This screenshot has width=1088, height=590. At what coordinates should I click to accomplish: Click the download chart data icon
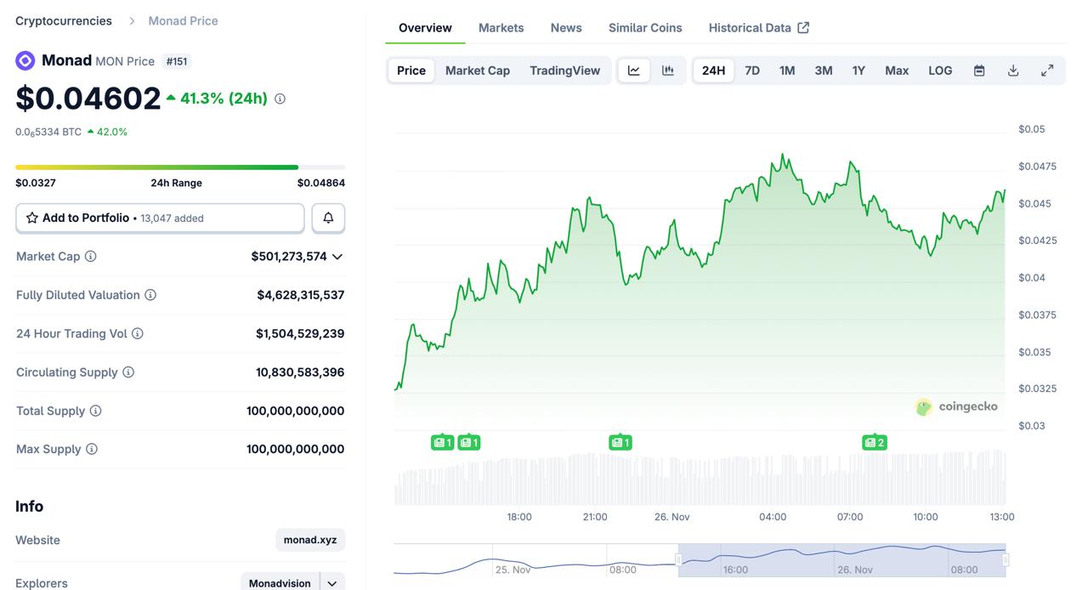[1013, 71]
